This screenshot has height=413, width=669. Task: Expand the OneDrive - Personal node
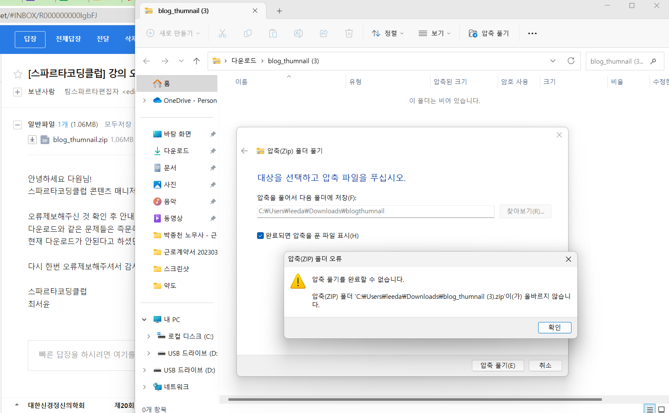(x=145, y=100)
